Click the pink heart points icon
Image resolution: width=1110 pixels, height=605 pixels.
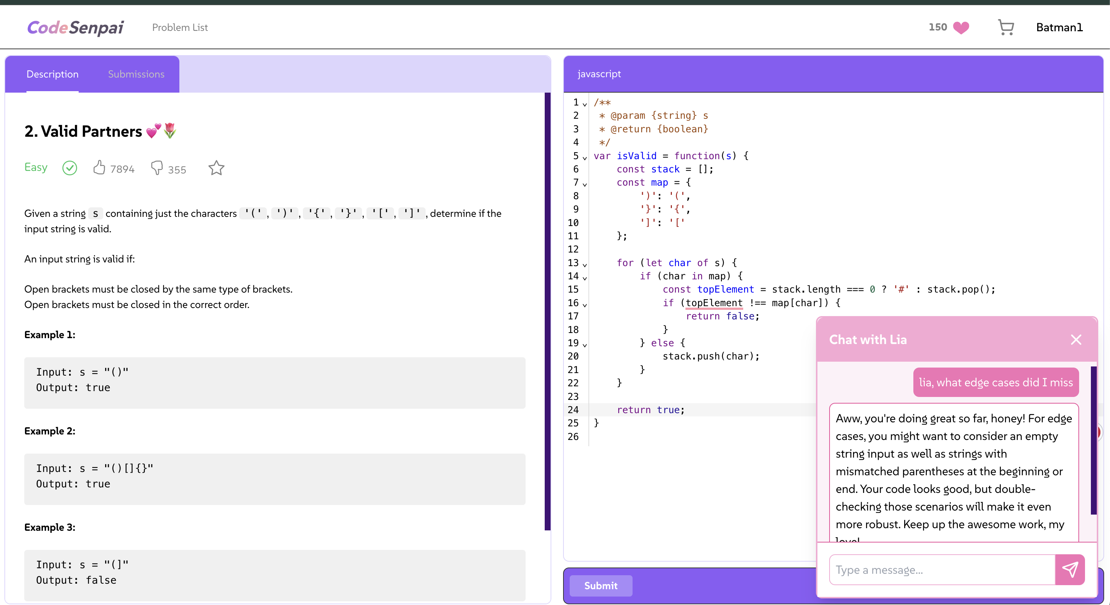[961, 28]
